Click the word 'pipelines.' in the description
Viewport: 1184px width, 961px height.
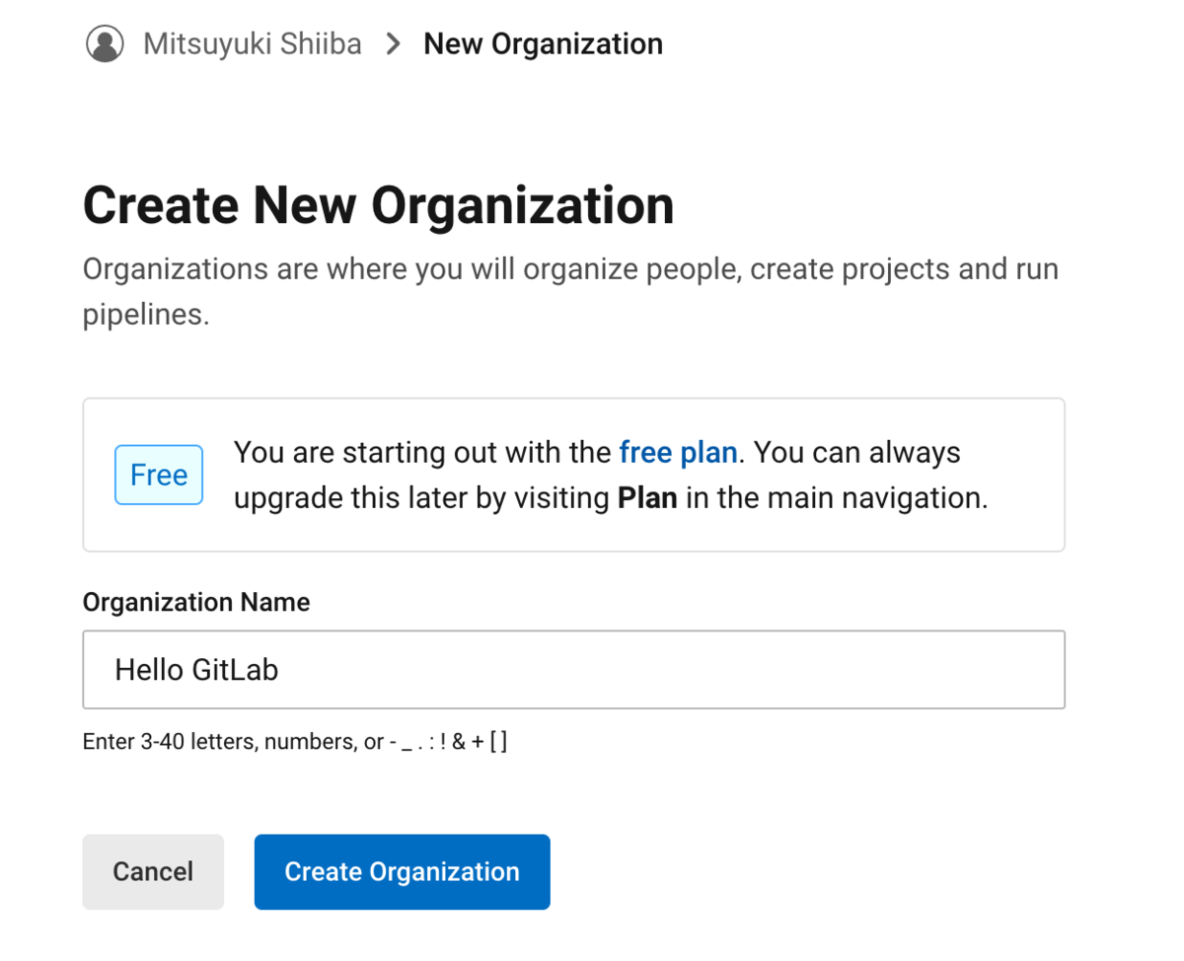click(x=146, y=316)
